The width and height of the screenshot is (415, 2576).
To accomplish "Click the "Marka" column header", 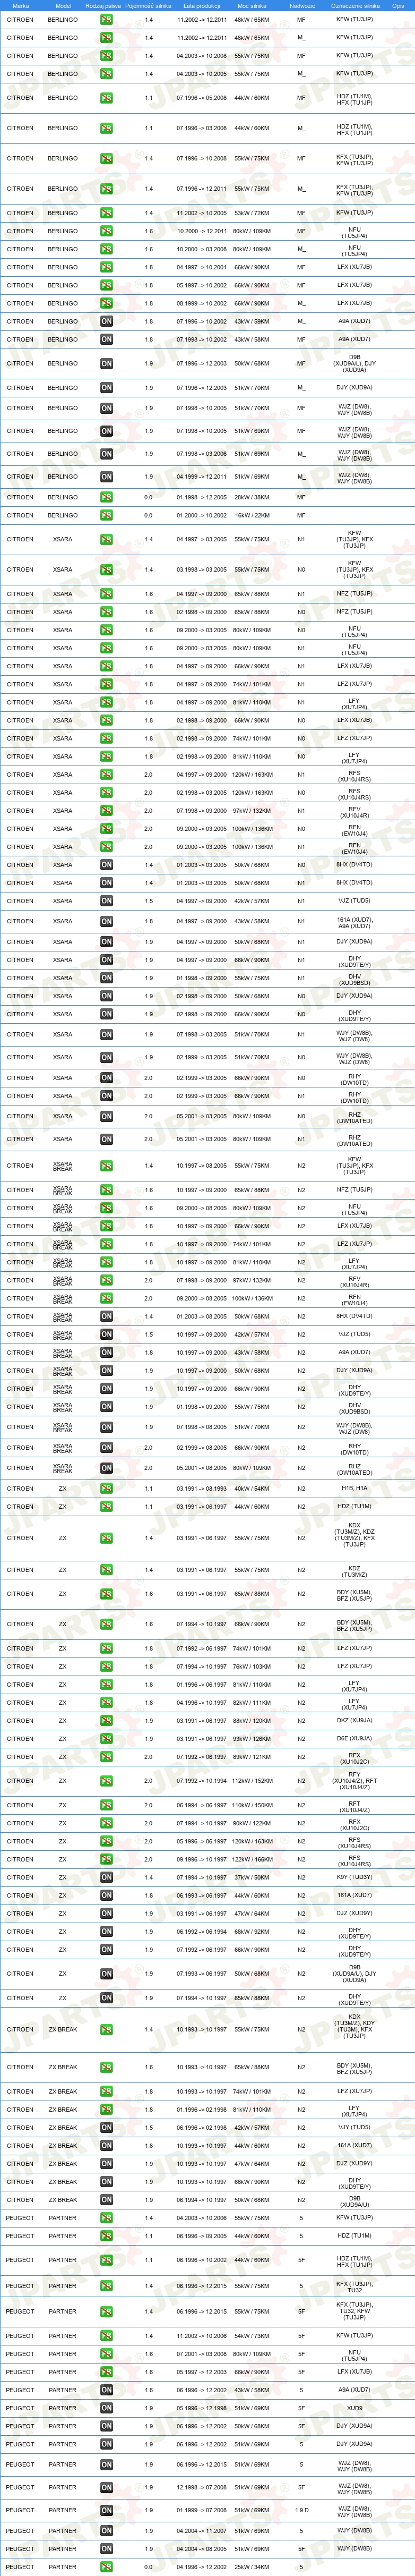I will (20, 5).
